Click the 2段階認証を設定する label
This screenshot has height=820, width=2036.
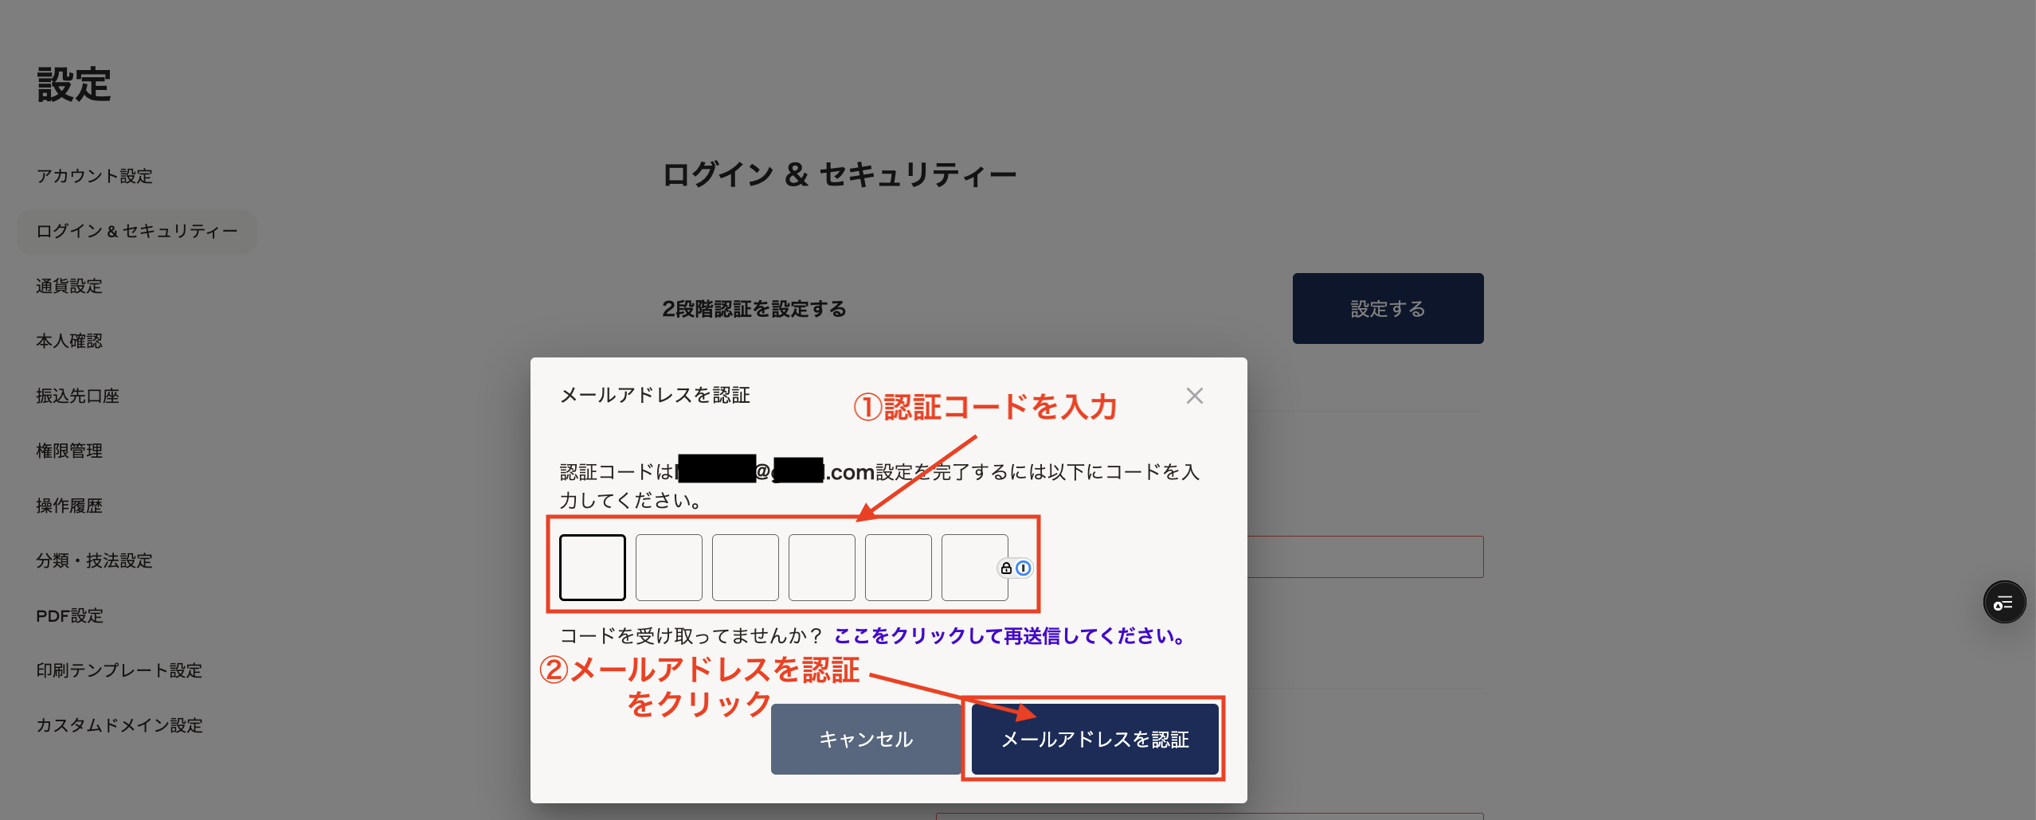[754, 309]
